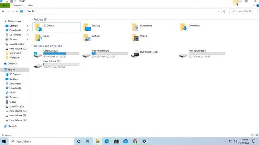Select Quick access in navigation pane

(15, 21)
